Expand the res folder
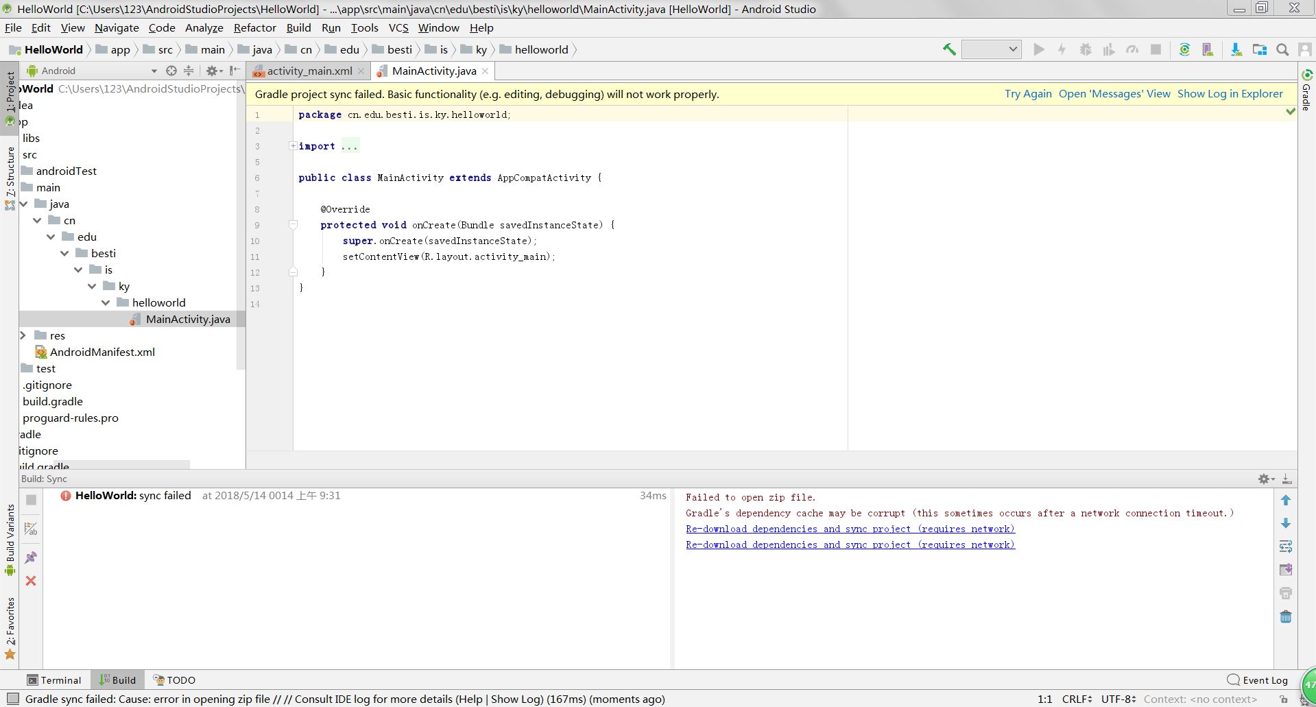 point(23,335)
